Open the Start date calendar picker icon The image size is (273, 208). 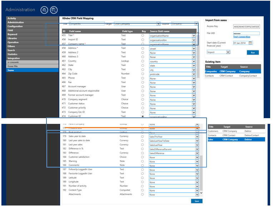250,43
